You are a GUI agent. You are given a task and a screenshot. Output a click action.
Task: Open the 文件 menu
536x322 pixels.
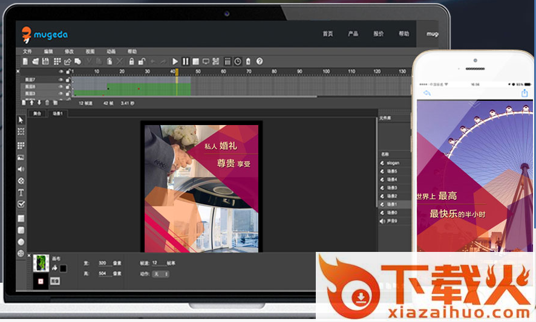[x=27, y=52]
